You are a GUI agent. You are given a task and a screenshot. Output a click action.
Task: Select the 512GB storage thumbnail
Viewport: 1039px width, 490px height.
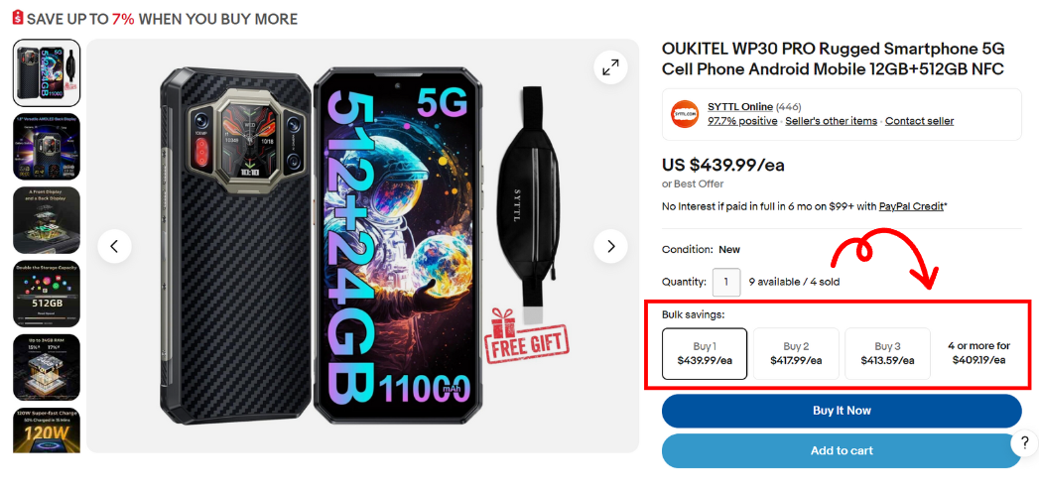point(47,294)
